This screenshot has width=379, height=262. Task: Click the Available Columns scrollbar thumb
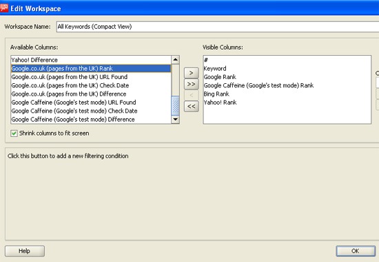175,105
